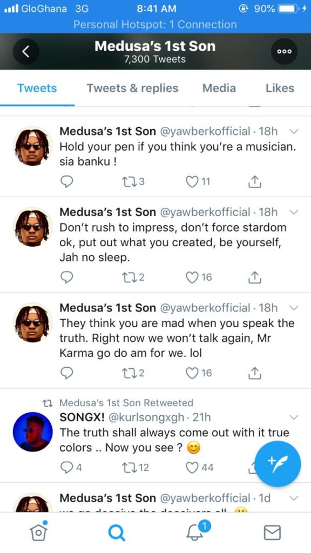
Task: Go to Home timeline icon
Action: pos(39,531)
